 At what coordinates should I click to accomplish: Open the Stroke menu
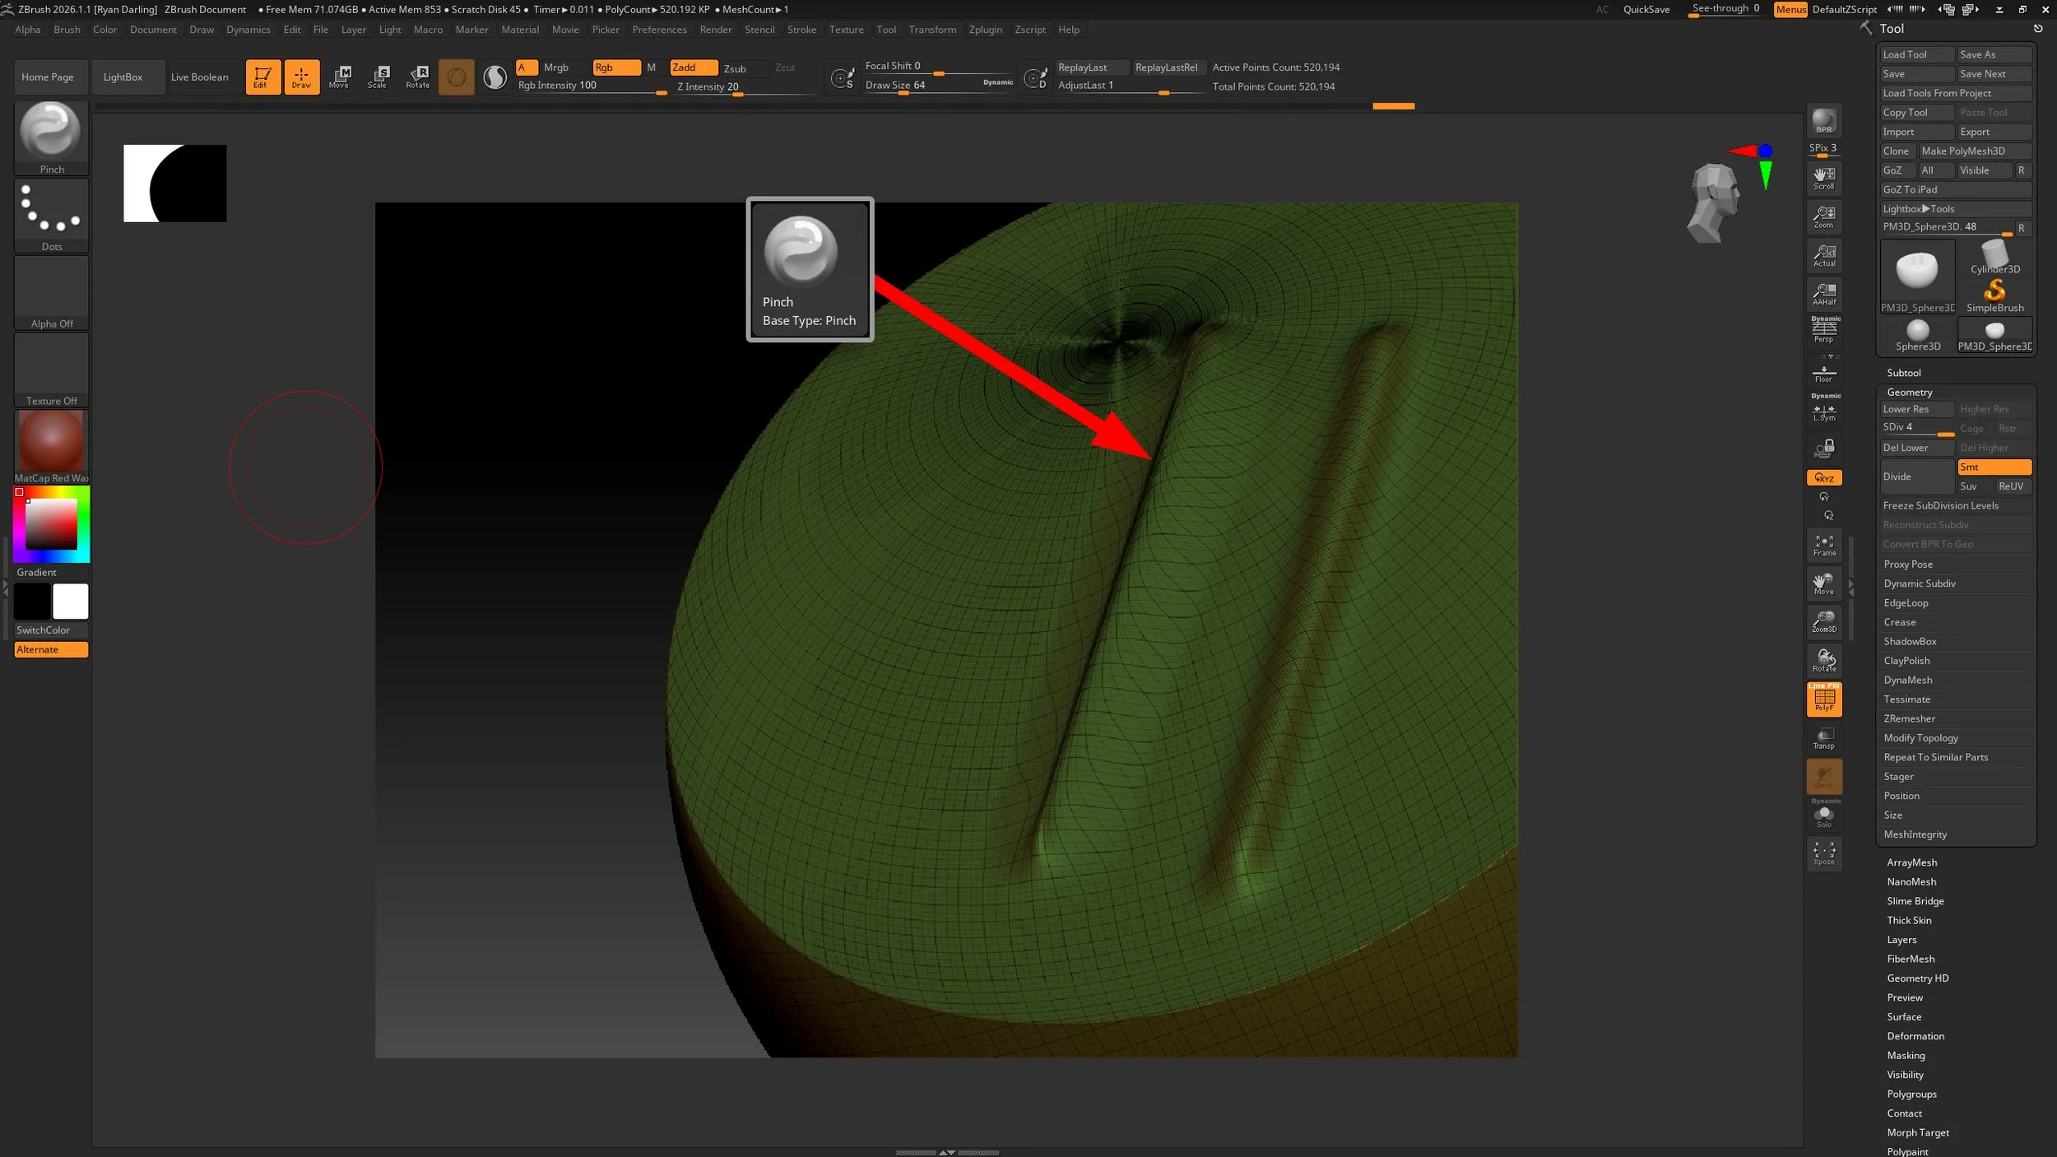tap(801, 30)
